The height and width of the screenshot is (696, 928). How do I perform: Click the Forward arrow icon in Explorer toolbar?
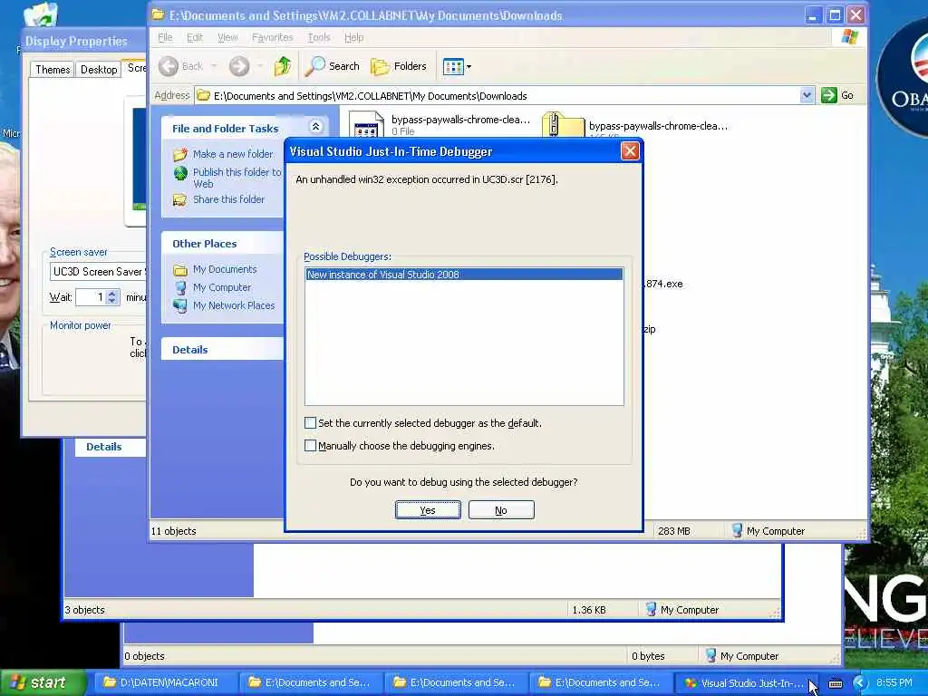(x=239, y=66)
